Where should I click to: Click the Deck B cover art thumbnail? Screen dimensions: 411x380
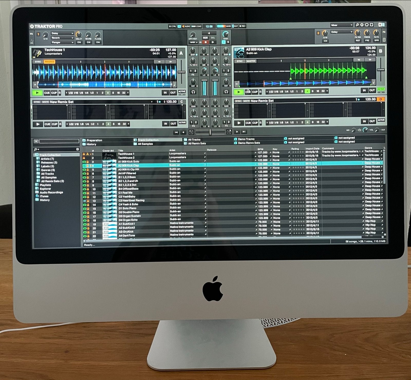click(239, 52)
